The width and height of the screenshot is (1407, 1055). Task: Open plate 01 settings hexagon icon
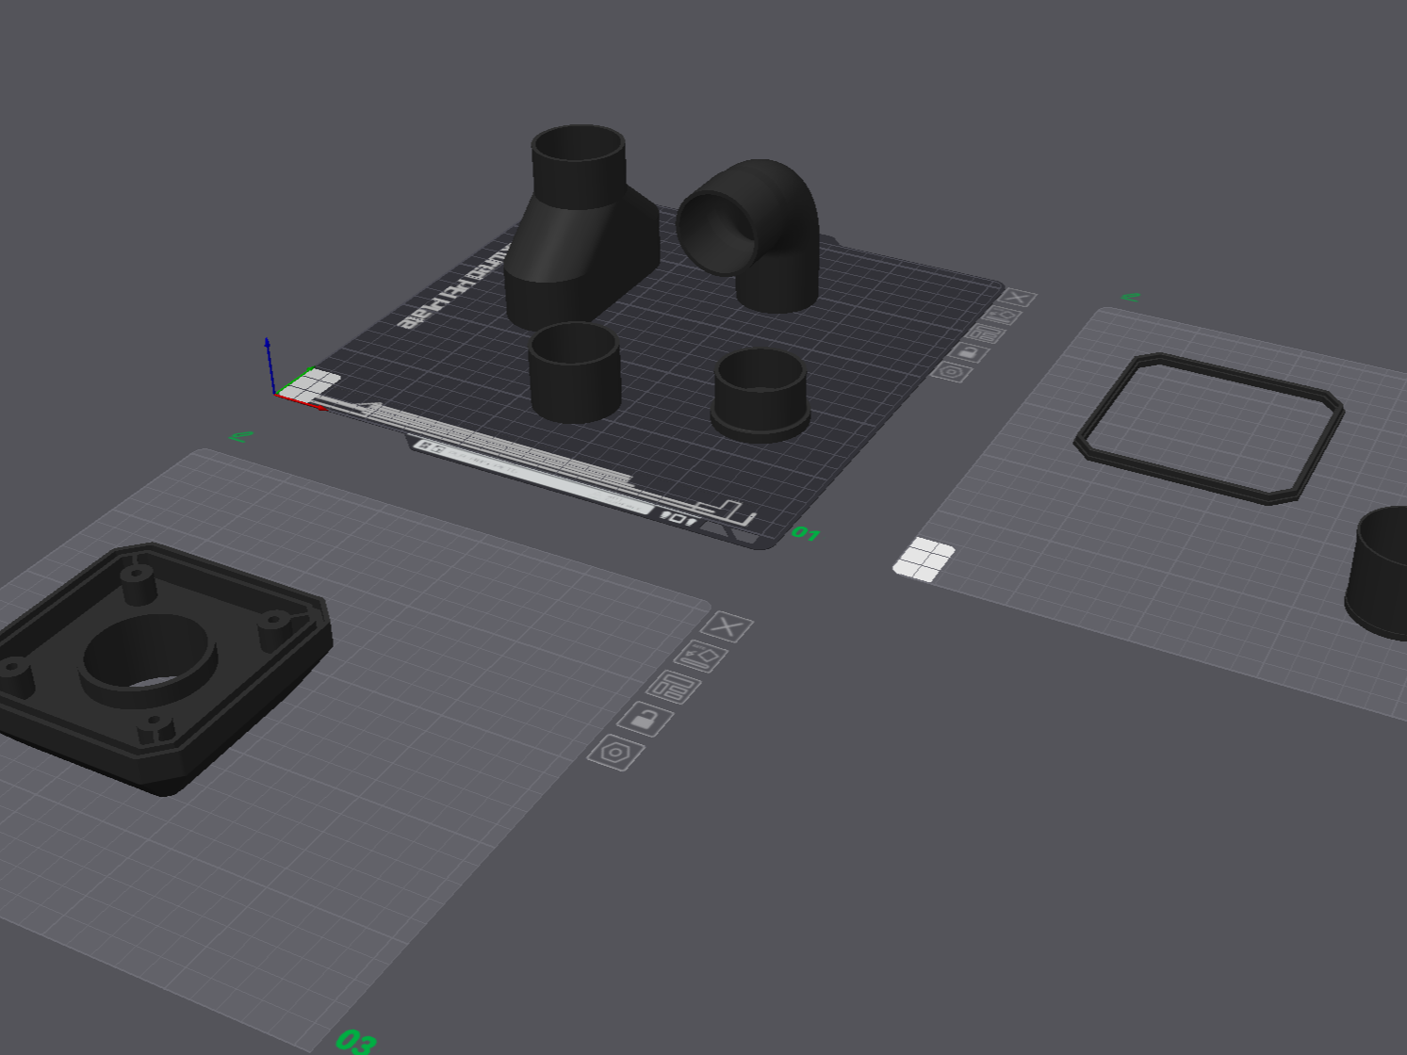(x=952, y=371)
